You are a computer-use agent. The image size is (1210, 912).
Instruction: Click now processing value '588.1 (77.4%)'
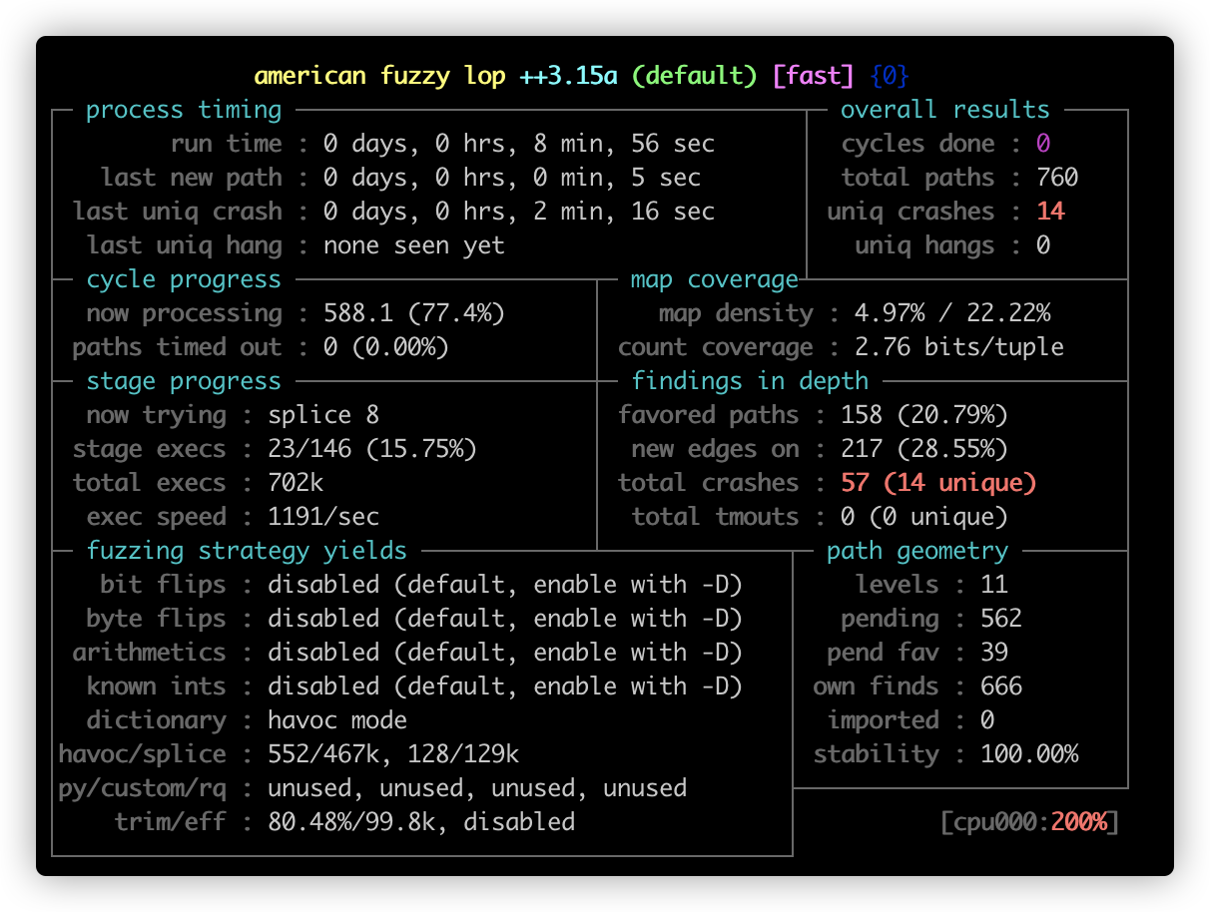tap(415, 313)
